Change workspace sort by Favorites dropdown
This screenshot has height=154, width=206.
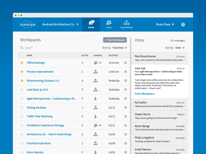coord(120,48)
